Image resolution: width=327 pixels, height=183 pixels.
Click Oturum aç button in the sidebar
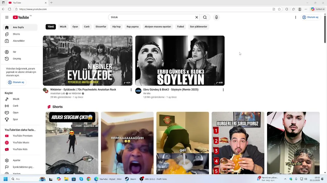17,82
